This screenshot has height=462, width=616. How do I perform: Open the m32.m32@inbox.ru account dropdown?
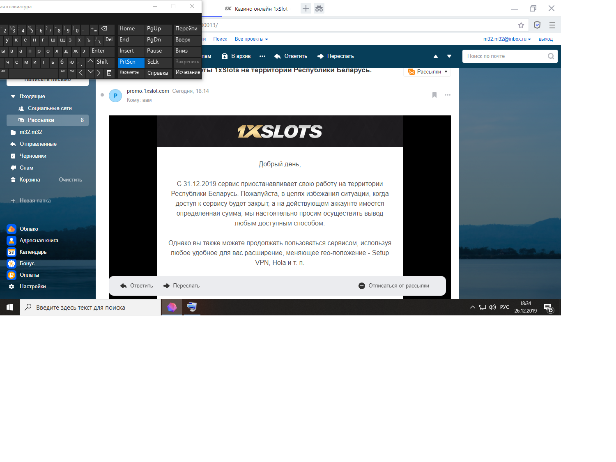[x=507, y=39]
